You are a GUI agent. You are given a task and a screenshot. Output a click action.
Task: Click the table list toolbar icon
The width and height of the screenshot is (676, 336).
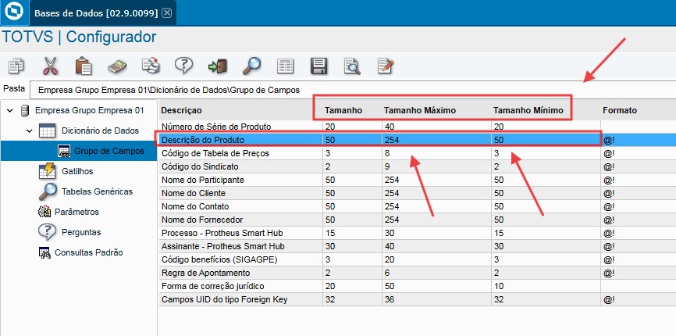[x=285, y=66]
